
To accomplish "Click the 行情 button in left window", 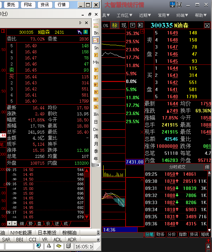I will (62, 5).
